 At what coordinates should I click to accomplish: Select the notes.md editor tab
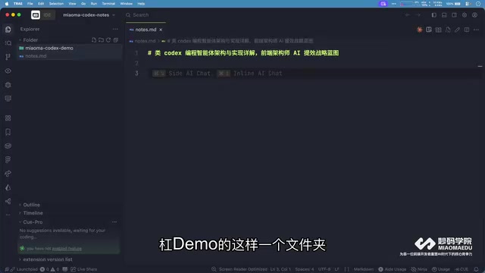click(145, 30)
